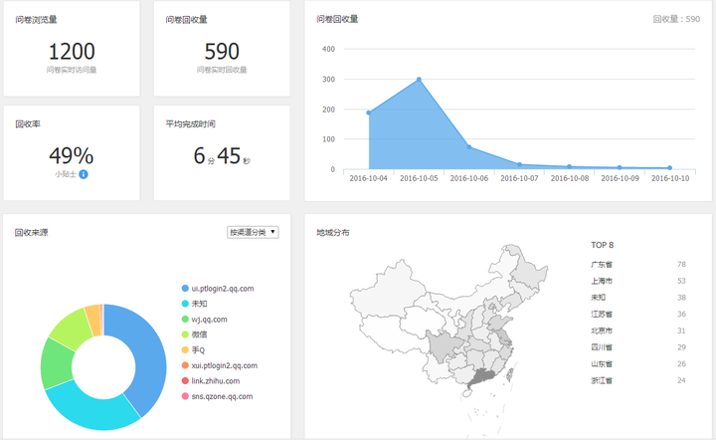Click the 未知 cyan legend dot

tap(185, 304)
